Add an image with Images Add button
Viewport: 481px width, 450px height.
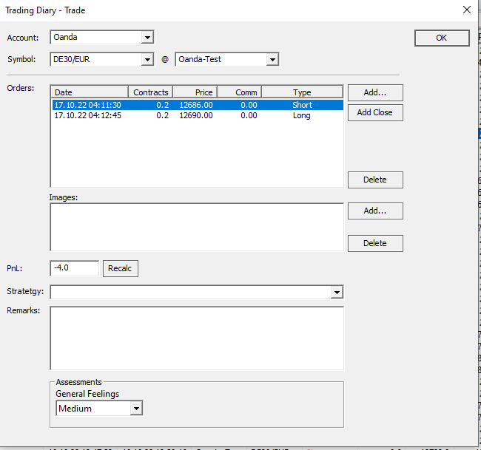pos(375,211)
